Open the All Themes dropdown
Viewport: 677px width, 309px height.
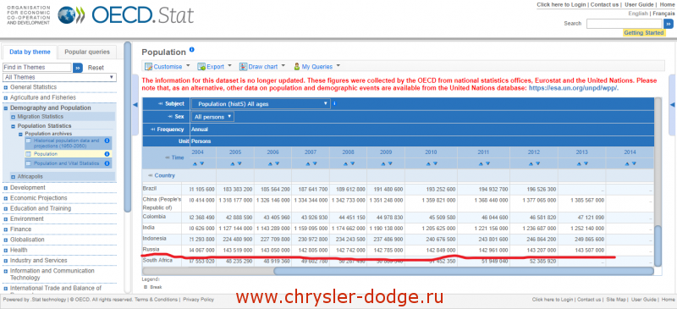[59, 77]
